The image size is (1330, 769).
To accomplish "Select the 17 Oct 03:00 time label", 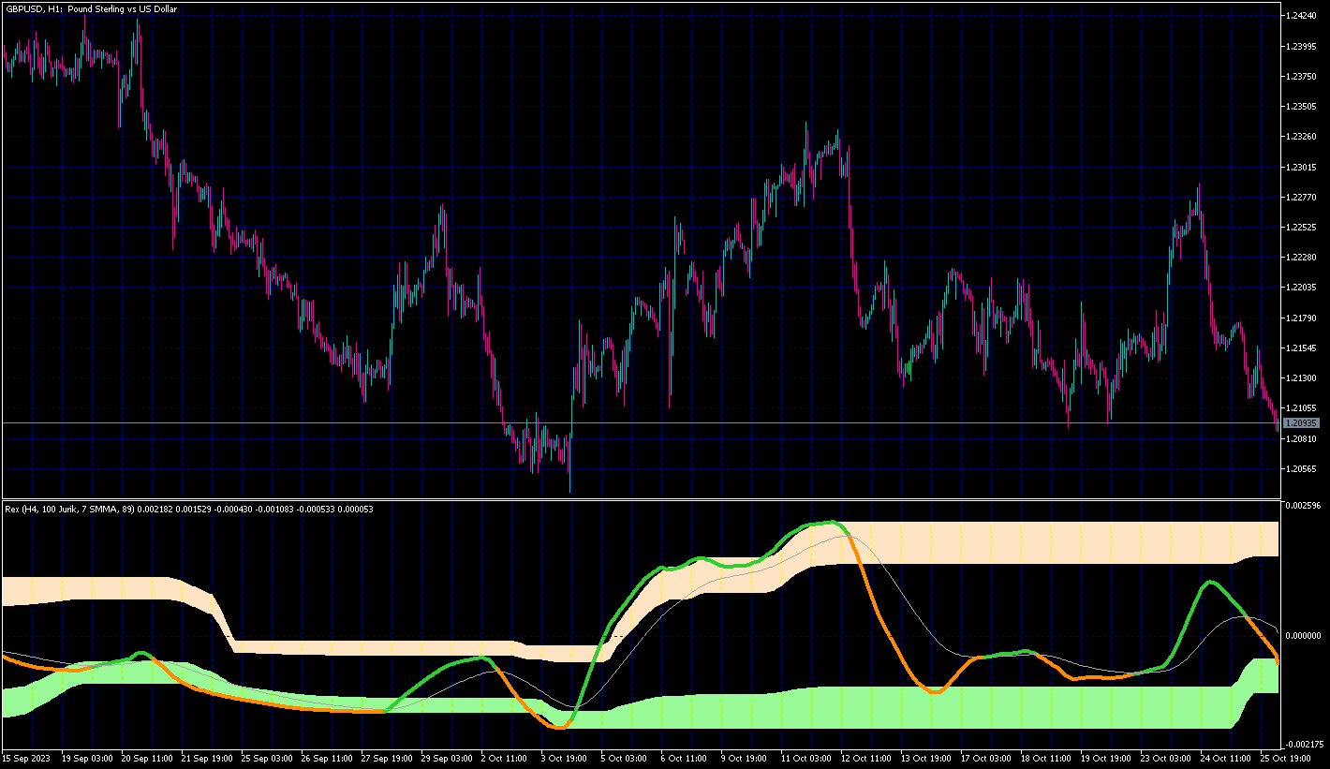I will (x=986, y=758).
